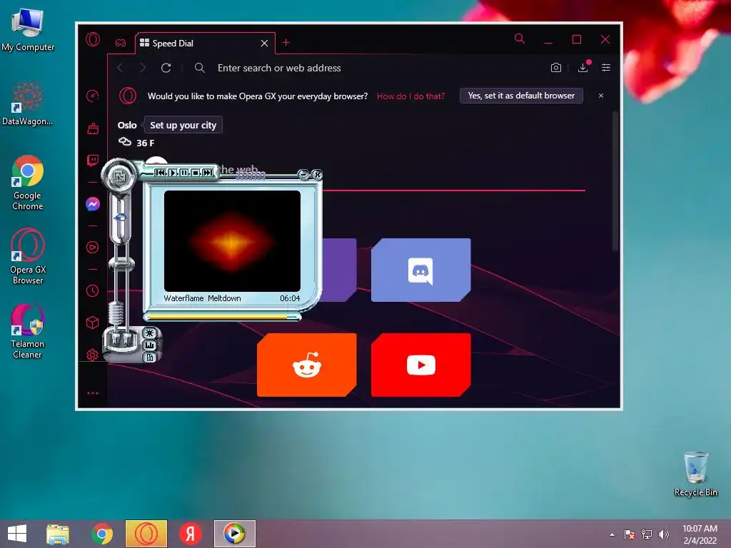Open History clock in sidebar
The width and height of the screenshot is (731, 548).
tap(93, 291)
